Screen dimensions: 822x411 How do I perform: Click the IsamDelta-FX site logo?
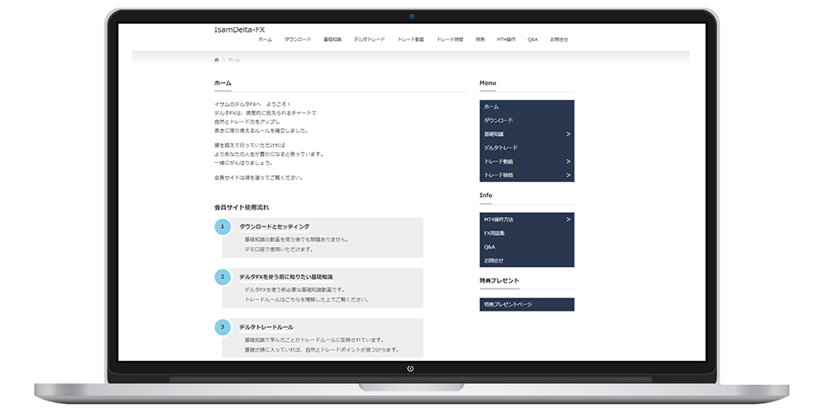pos(239,30)
